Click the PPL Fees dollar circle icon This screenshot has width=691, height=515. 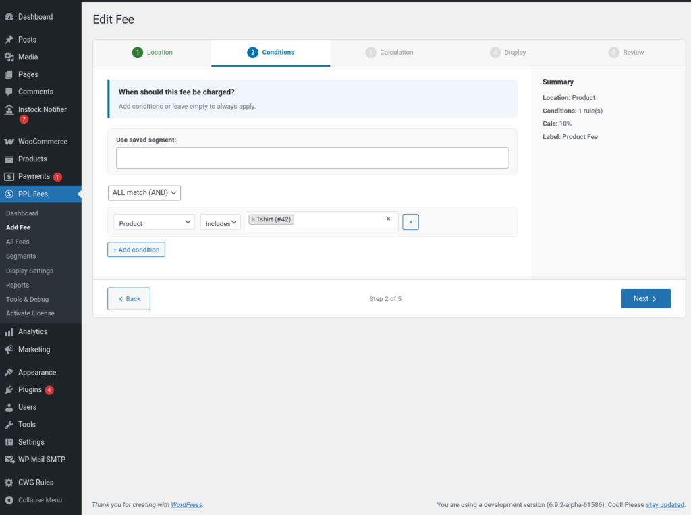pyautogui.click(x=9, y=194)
